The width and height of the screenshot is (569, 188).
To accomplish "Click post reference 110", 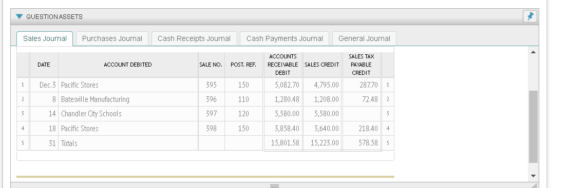I will tap(243, 99).
